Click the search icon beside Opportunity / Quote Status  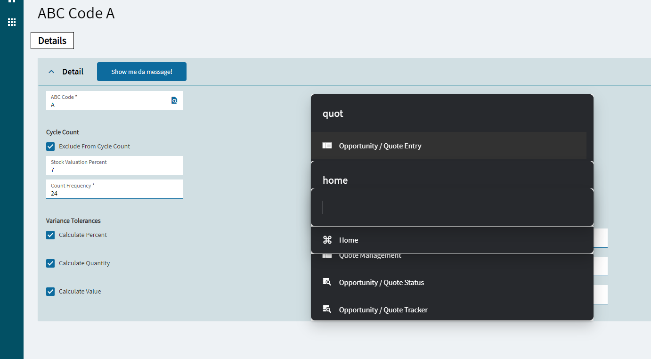click(x=327, y=282)
